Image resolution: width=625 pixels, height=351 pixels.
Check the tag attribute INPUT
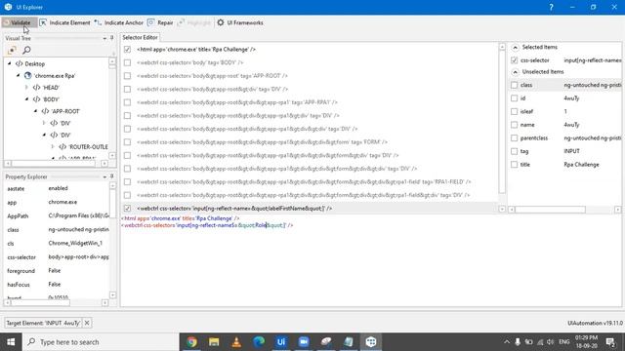tap(515, 151)
